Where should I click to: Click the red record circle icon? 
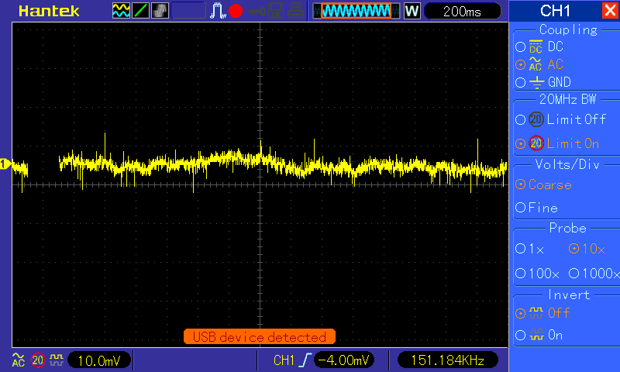pos(236,11)
